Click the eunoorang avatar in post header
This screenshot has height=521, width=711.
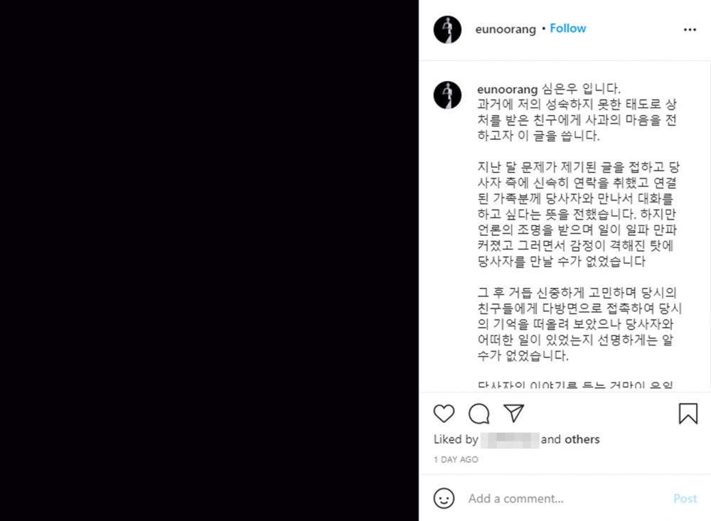(447, 29)
